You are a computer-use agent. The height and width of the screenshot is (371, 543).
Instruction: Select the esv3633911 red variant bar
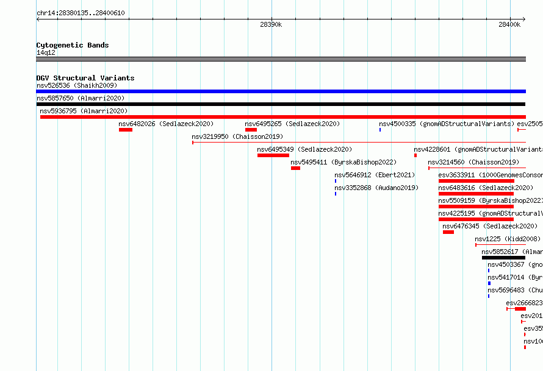[476, 181]
